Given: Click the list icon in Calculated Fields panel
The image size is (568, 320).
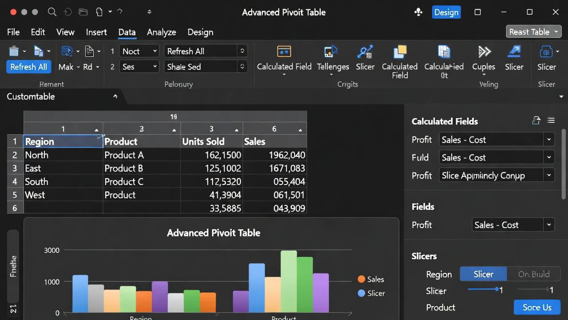Looking at the screenshot, I should click(551, 120).
